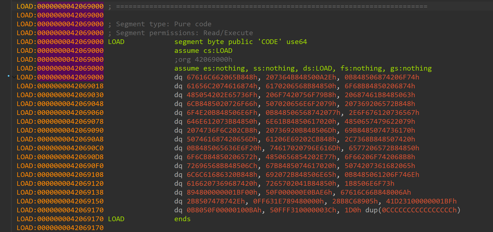The image size is (493, 232).
Task: Select value 6CB8485020726F66h
Action: (222, 104)
